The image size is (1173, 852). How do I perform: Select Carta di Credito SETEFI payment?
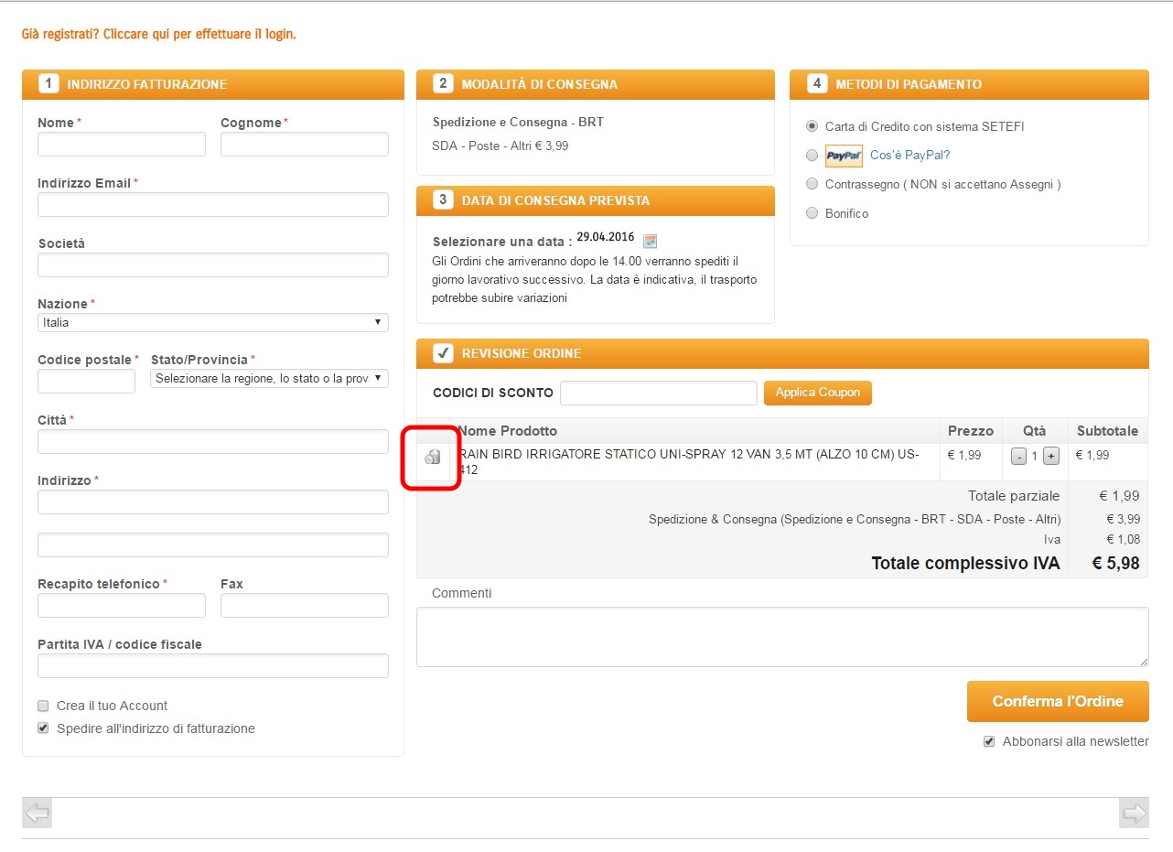click(812, 126)
